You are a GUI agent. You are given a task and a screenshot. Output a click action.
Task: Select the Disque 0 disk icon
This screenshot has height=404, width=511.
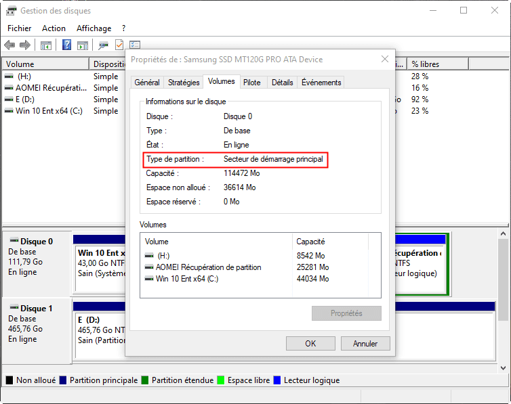pos(14,241)
